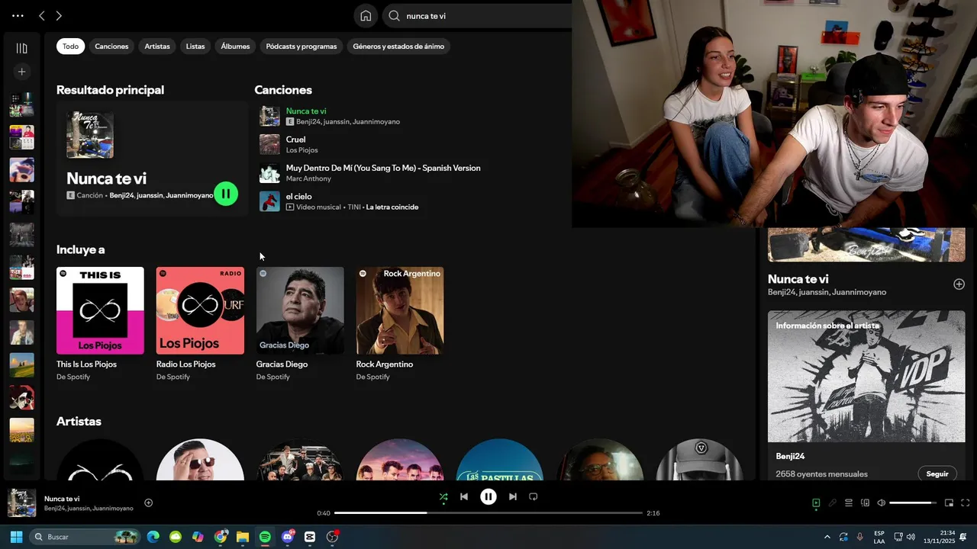The image size is (977, 549).
Task: Open the three-dots app menu
Action: (18, 15)
